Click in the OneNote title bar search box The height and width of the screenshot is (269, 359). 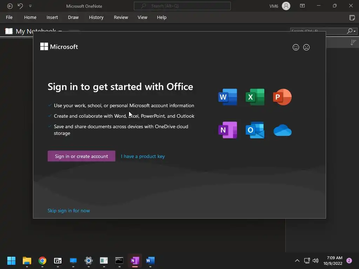pos(182,6)
